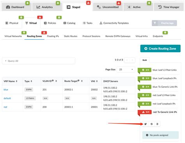Open the Endpoints tab
Viewport: 185px width, 143px height.
pos(158,36)
